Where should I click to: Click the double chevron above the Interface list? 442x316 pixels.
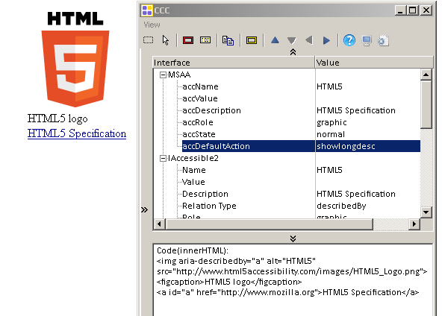293,51
